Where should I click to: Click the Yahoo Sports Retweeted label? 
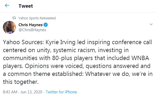[x=37, y=18]
